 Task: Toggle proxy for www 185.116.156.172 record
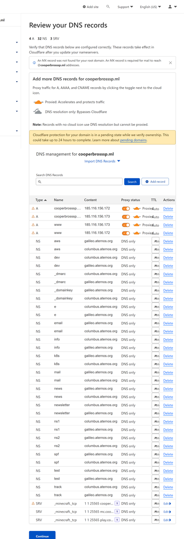126,233
